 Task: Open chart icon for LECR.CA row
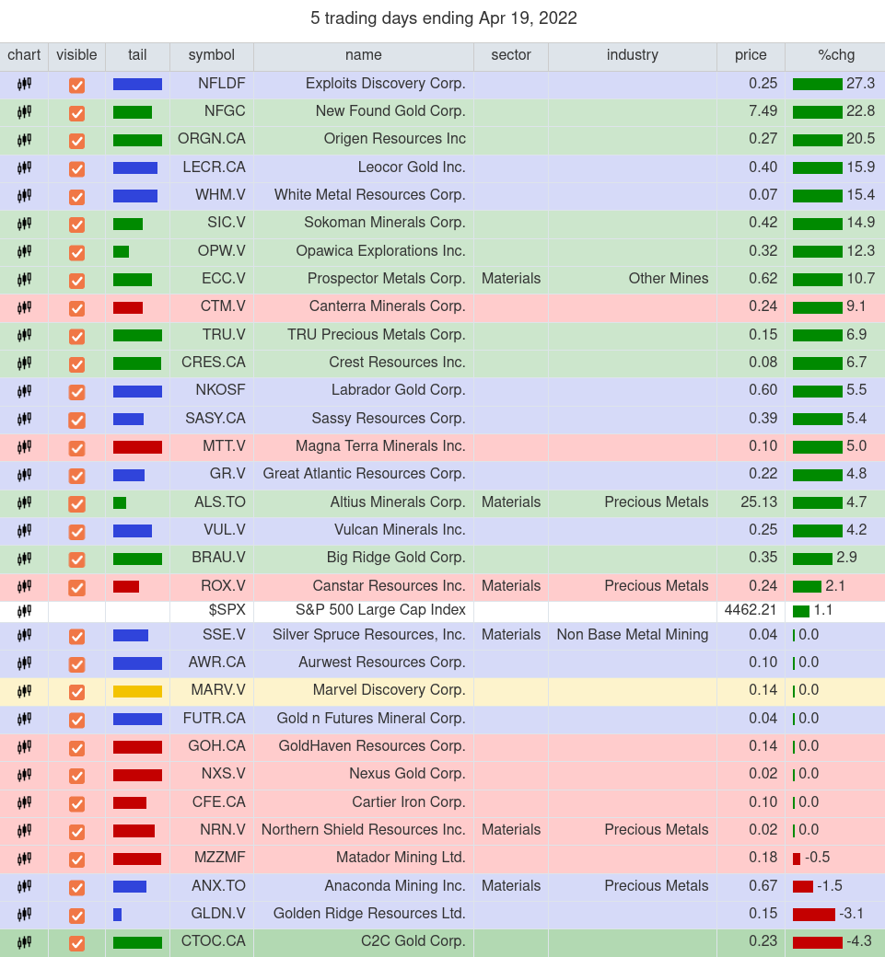pyautogui.click(x=24, y=167)
